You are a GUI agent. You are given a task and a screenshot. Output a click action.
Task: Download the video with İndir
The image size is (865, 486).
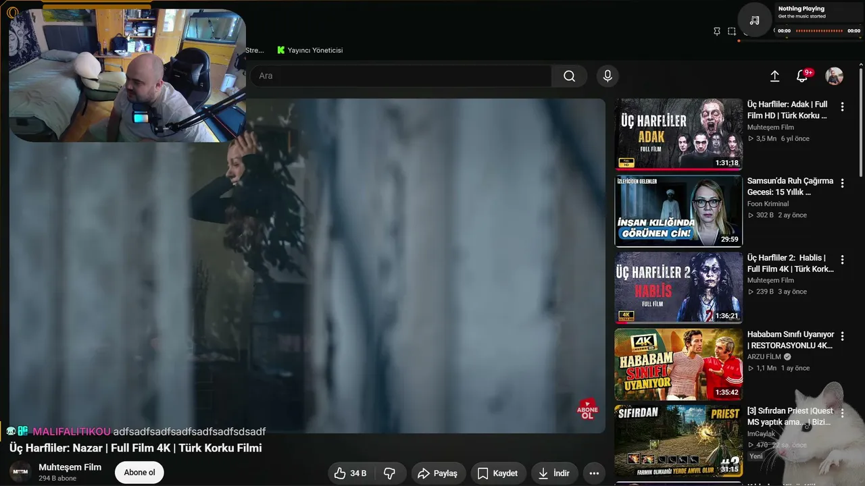click(x=554, y=473)
